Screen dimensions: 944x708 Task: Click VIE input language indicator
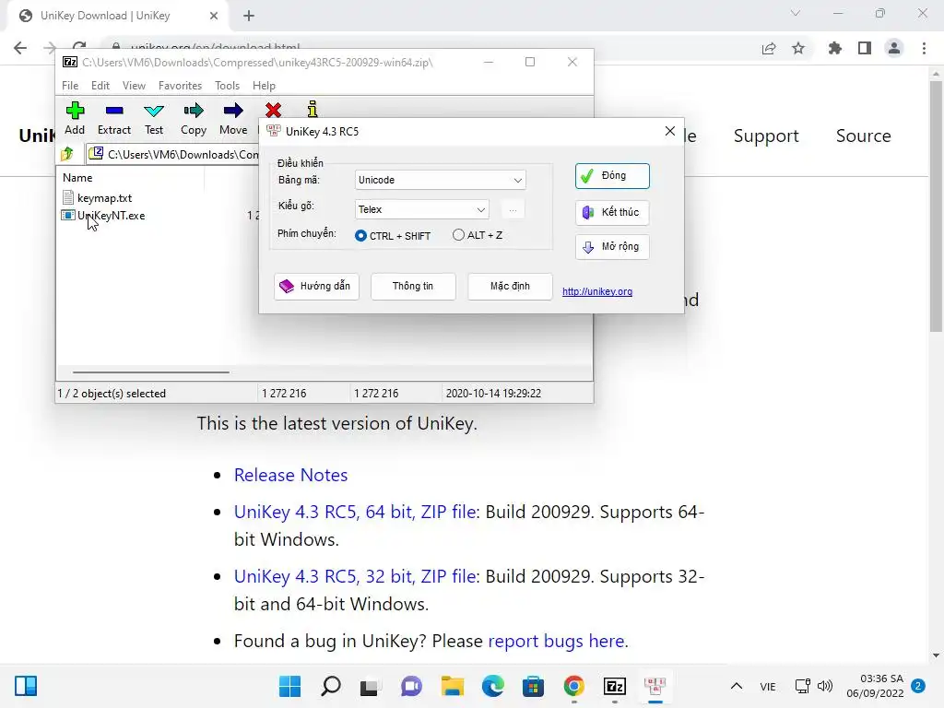(x=768, y=687)
